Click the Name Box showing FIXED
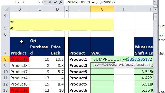The image size is (165, 93). (19, 2)
